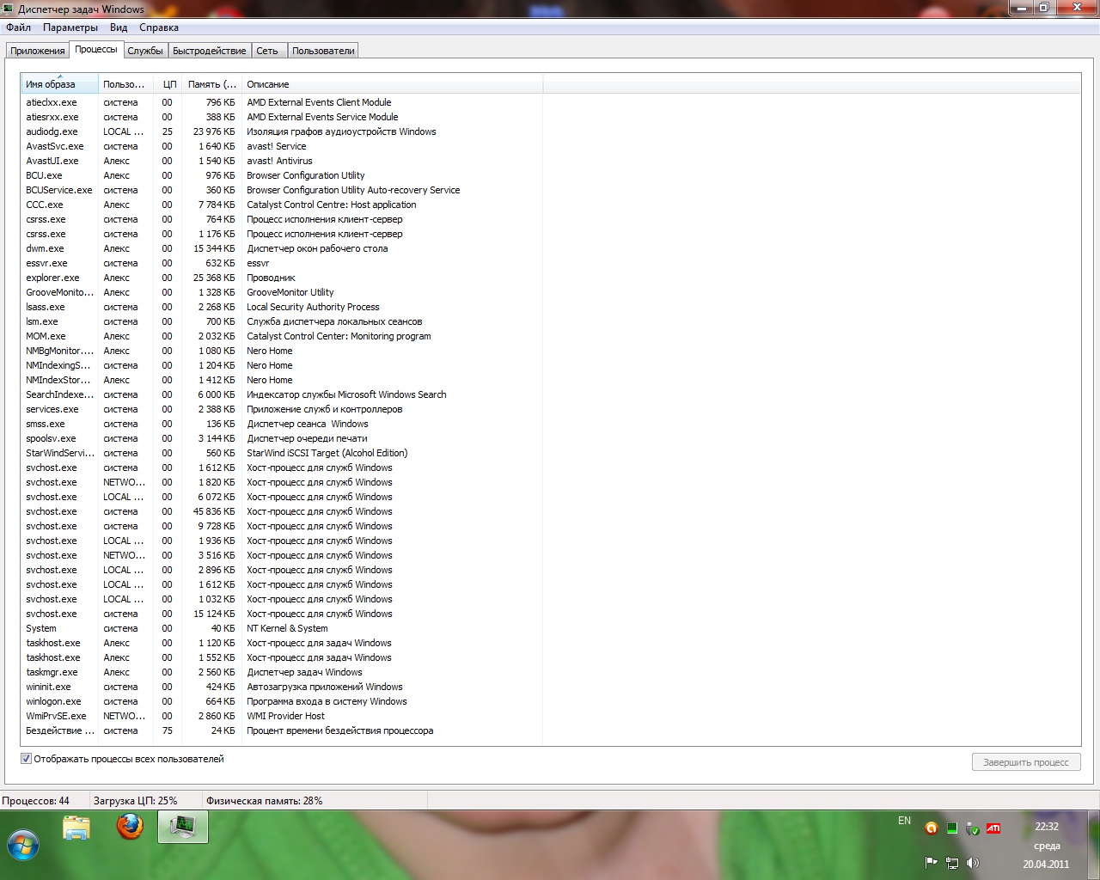Select the services.exe process

click(282, 409)
